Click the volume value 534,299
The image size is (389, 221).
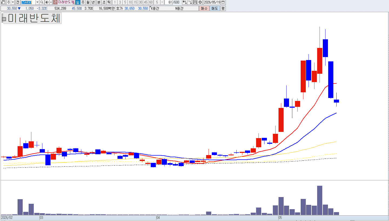60,8
